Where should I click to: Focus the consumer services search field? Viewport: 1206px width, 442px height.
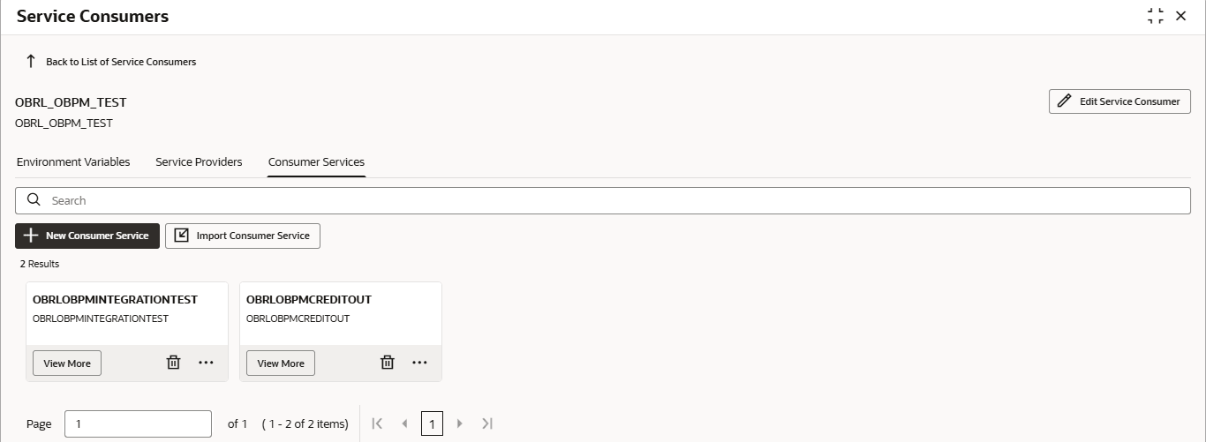click(x=603, y=200)
